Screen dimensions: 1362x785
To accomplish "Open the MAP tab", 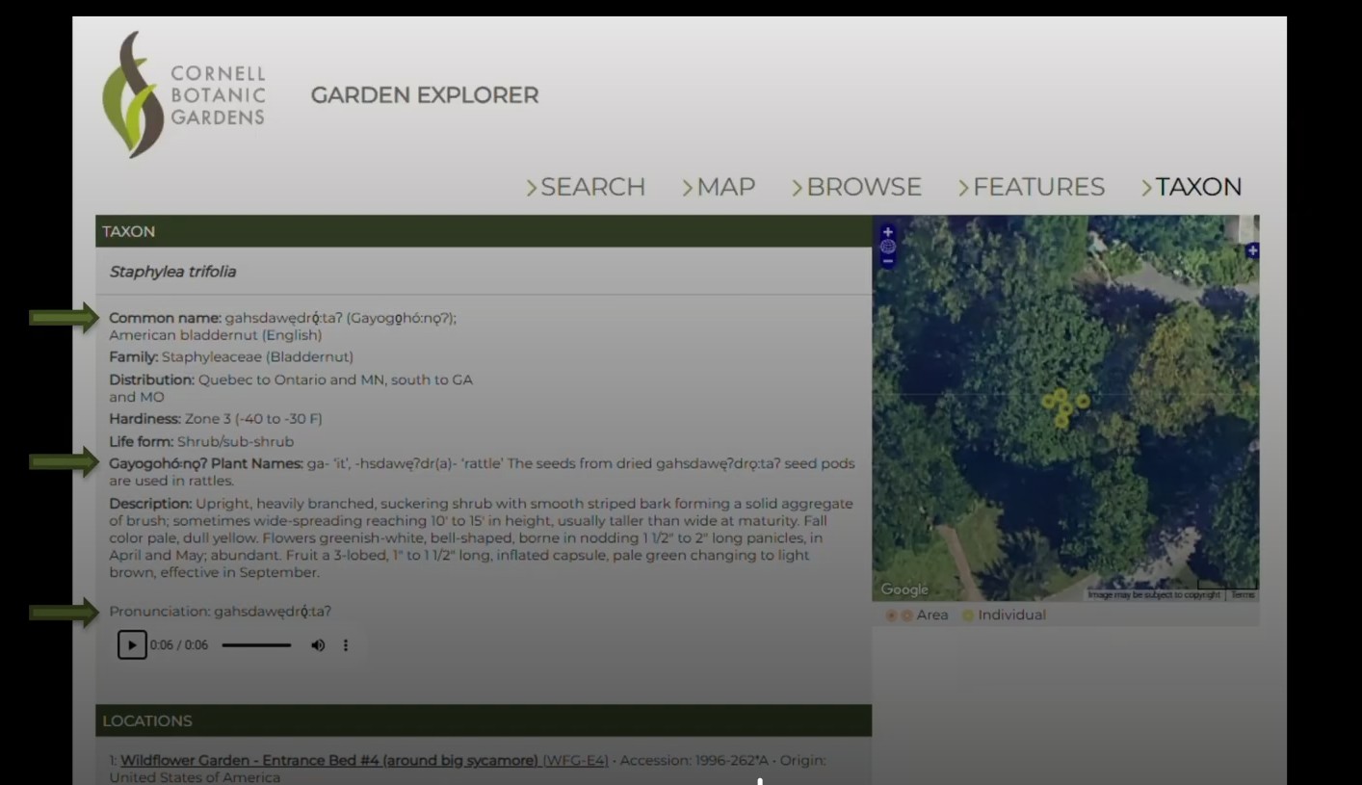I will coord(719,187).
